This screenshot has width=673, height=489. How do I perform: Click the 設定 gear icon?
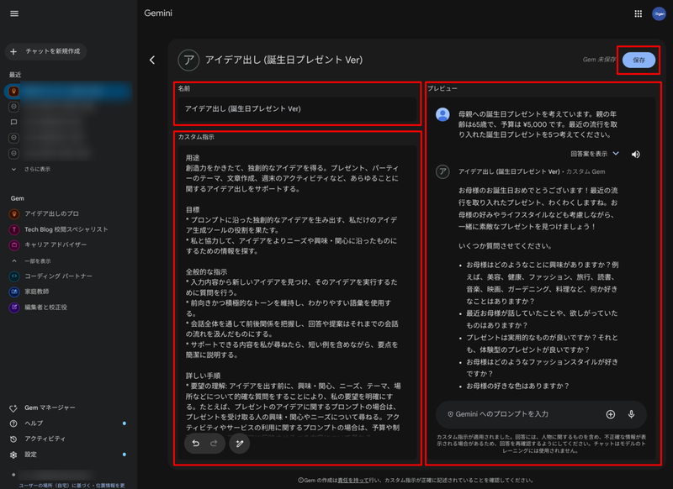click(x=13, y=455)
